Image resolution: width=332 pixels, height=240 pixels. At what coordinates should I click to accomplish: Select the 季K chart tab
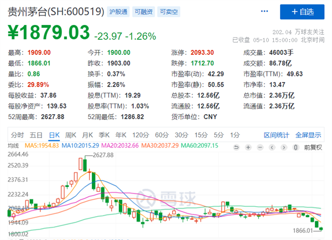104,135
